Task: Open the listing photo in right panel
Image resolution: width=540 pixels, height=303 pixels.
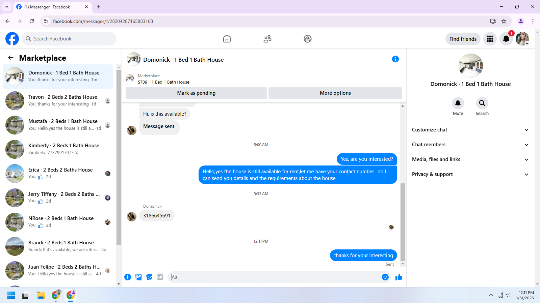Action: pyautogui.click(x=471, y=66)
